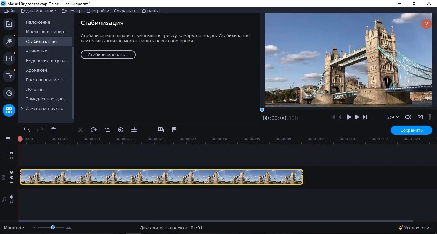Screen dimensions: 437x234
Task: Step back one frame
Action: point(341,117)
